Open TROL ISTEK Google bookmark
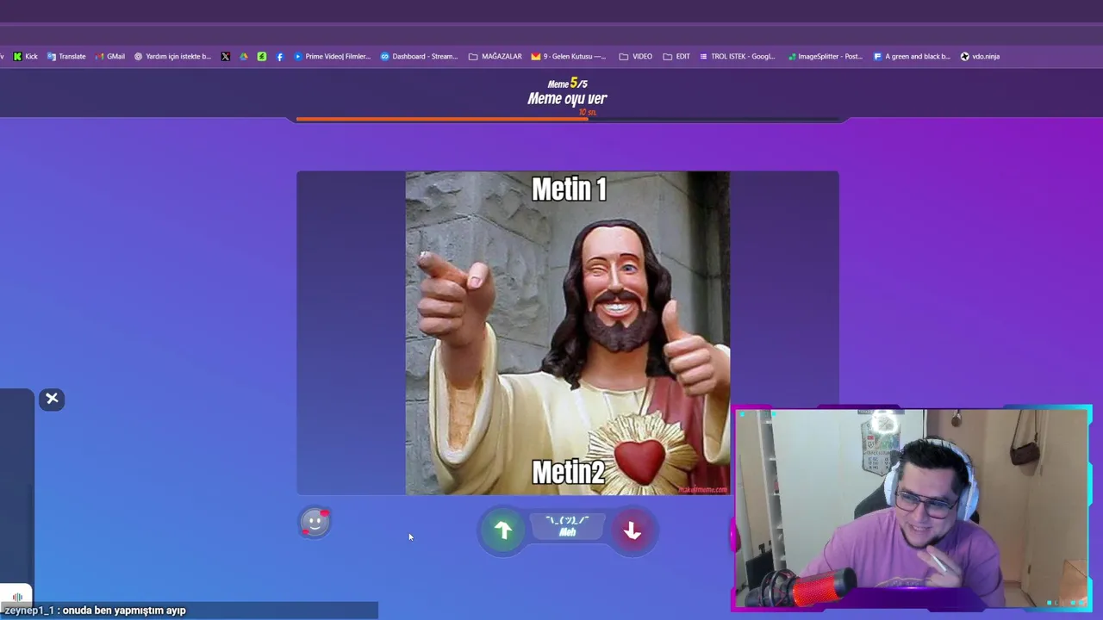The image size is (1103, 620). [x=737, y=57]
